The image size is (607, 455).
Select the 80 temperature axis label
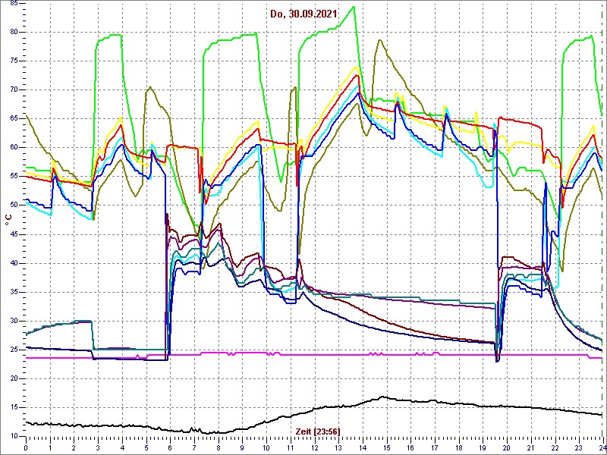click(x=14, y=32)
